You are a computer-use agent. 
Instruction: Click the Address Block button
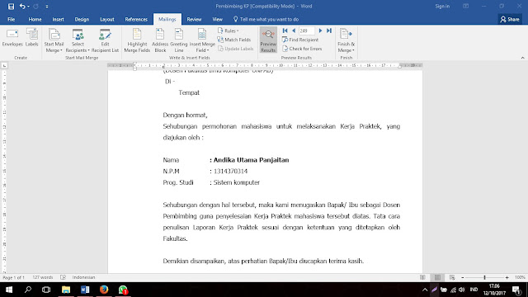pyautogui.click(x=160, y=40)
